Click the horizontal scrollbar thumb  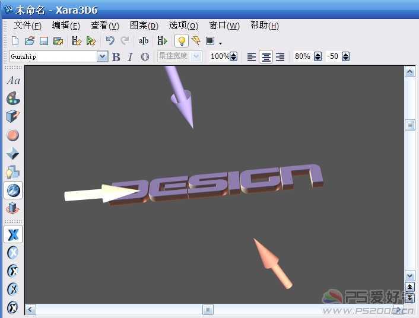pos(208,310)
